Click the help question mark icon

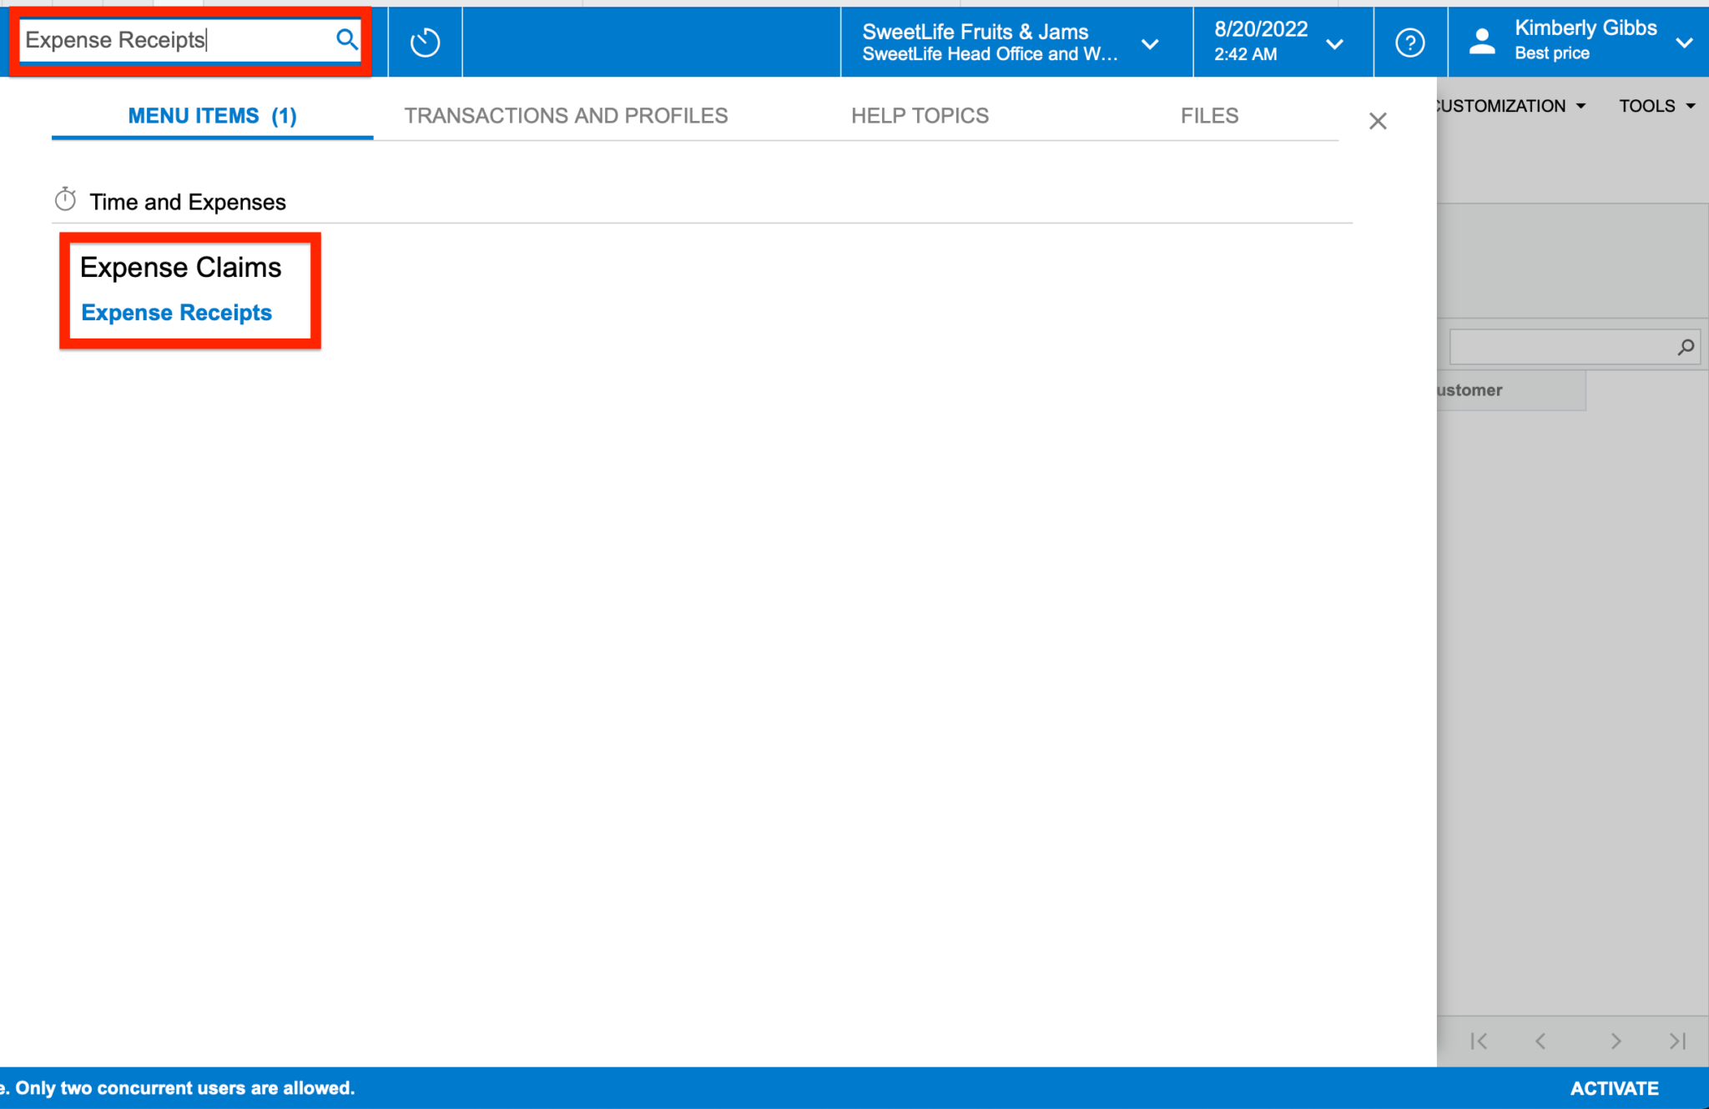pos(1409,43)
